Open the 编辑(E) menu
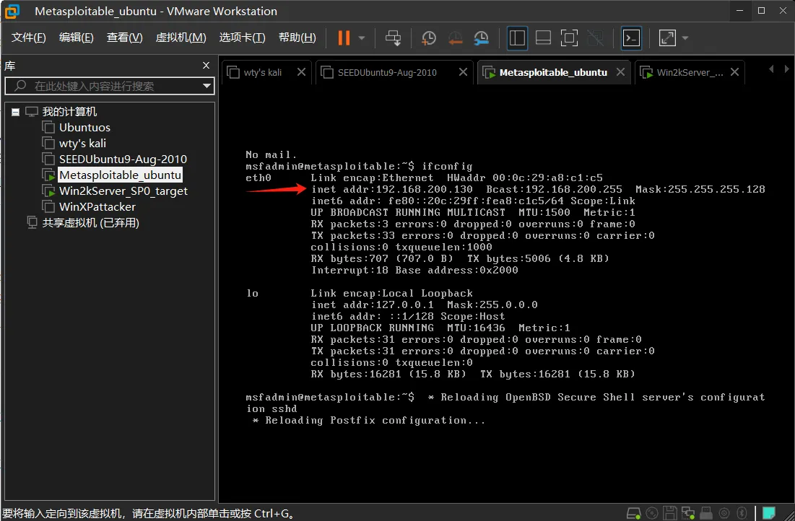795x521 pixels. click(x=76, y=38)
